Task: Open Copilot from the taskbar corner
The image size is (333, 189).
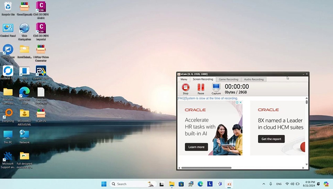Action: 326,184
